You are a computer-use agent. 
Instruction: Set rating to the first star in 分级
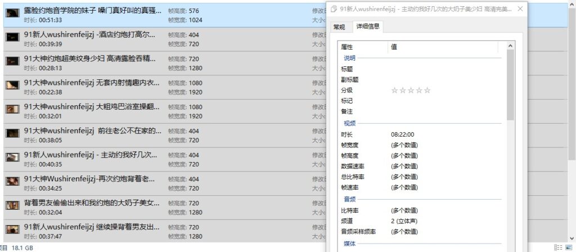(x=394, y=91)
